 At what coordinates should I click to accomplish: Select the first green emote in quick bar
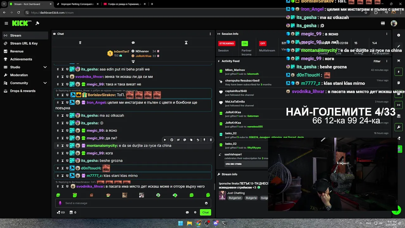click(x=58, y=195)
